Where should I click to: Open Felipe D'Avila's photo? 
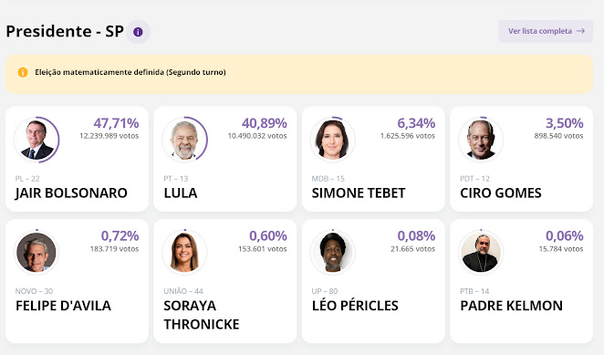pyautogui.click(x=36, y=252)
